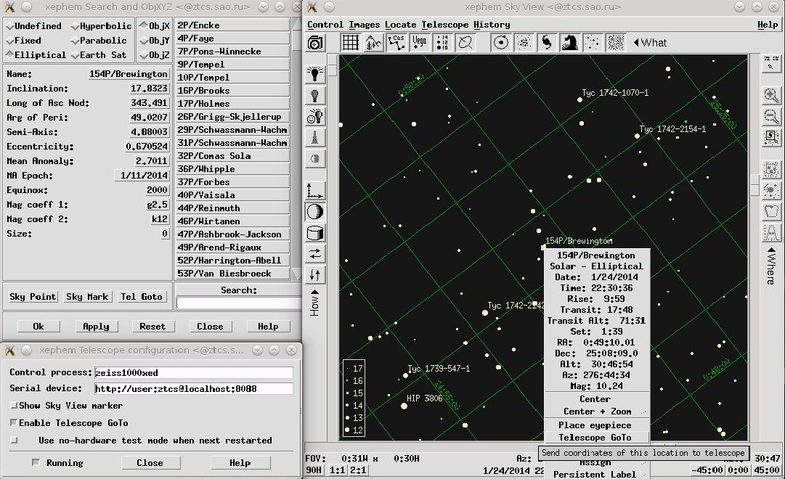The image size is (785, 479).
Task: Click the bulb with smiley face icon
Action: (x=315, y=116)
